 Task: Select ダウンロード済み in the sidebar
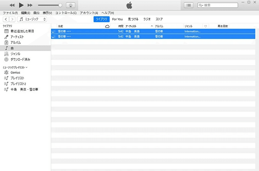pyautogui.click(x=26, y=59)
